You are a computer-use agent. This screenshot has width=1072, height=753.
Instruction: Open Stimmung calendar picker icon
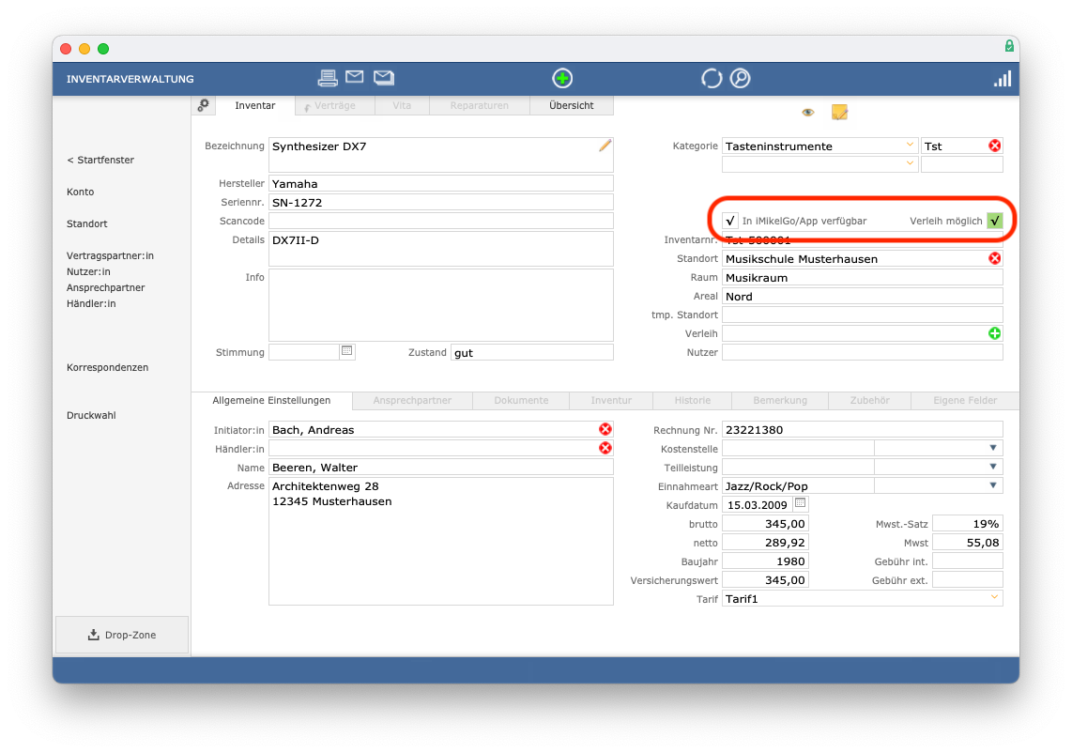(x=347, y=351)
